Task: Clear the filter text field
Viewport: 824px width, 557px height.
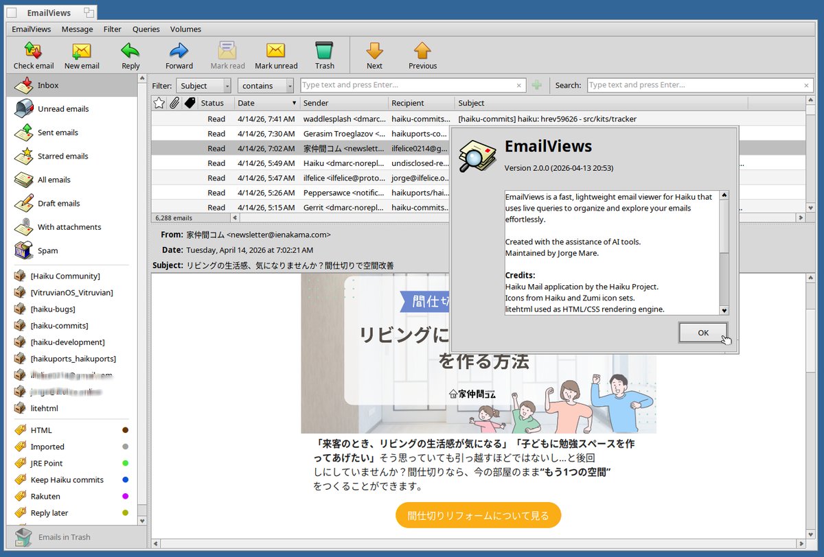Action: [519, 86]
